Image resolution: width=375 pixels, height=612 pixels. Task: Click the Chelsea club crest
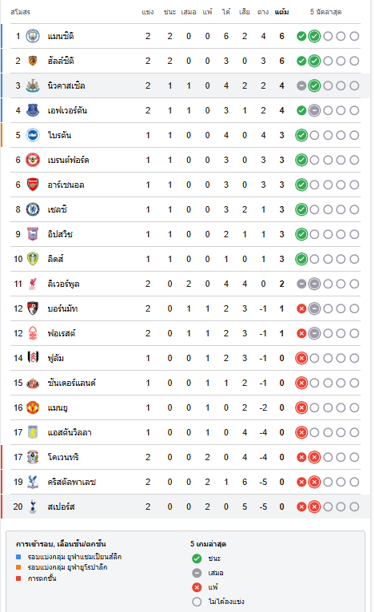click(33, 209)
